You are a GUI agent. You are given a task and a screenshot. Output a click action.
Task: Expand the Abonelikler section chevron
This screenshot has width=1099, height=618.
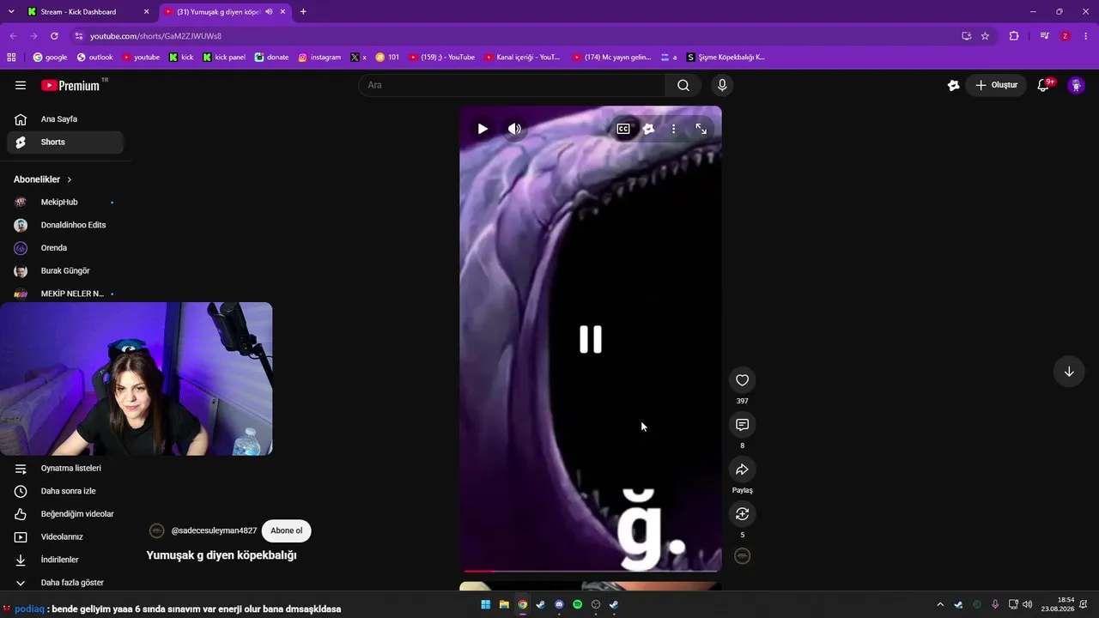[x=70, y=179]
